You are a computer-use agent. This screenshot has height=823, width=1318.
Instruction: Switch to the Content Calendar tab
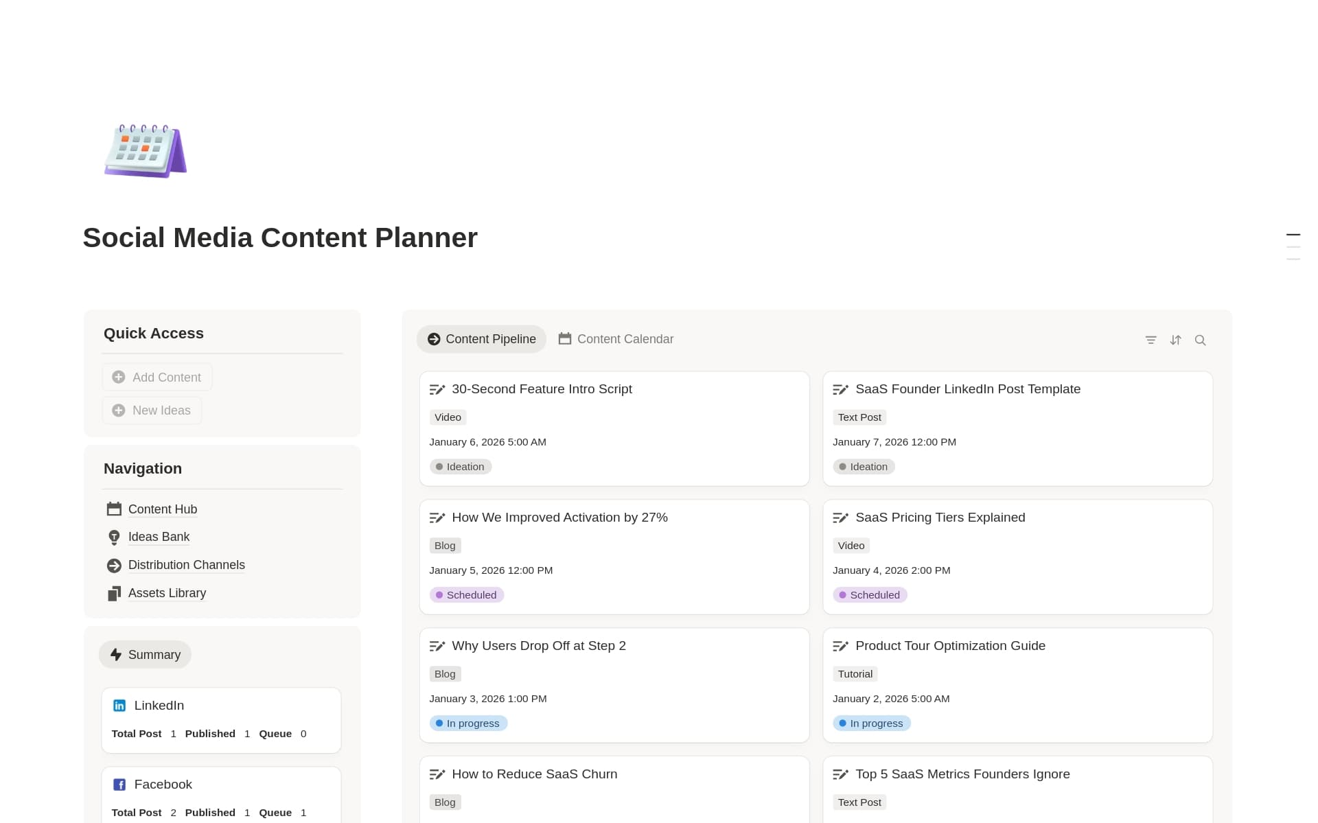pyautogui.click(x=616, y=339)
